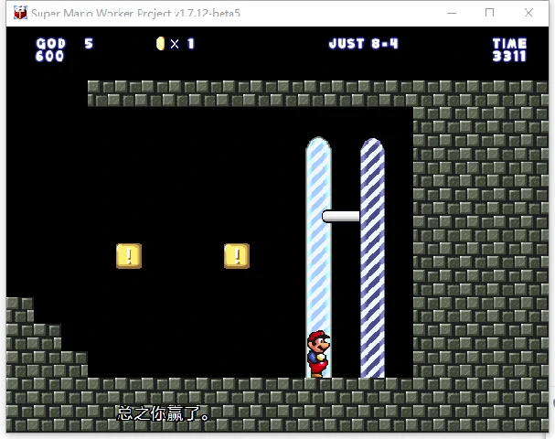Click the window title text
This screenshot has width=555, height=439.
[x=135, y=13]
